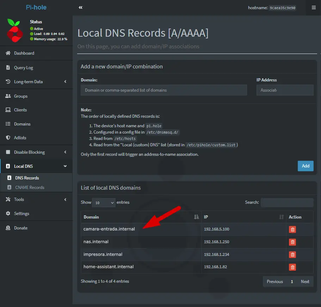
Task: Click the Pi-hole raspberry logo
Action: coord(14,30)
